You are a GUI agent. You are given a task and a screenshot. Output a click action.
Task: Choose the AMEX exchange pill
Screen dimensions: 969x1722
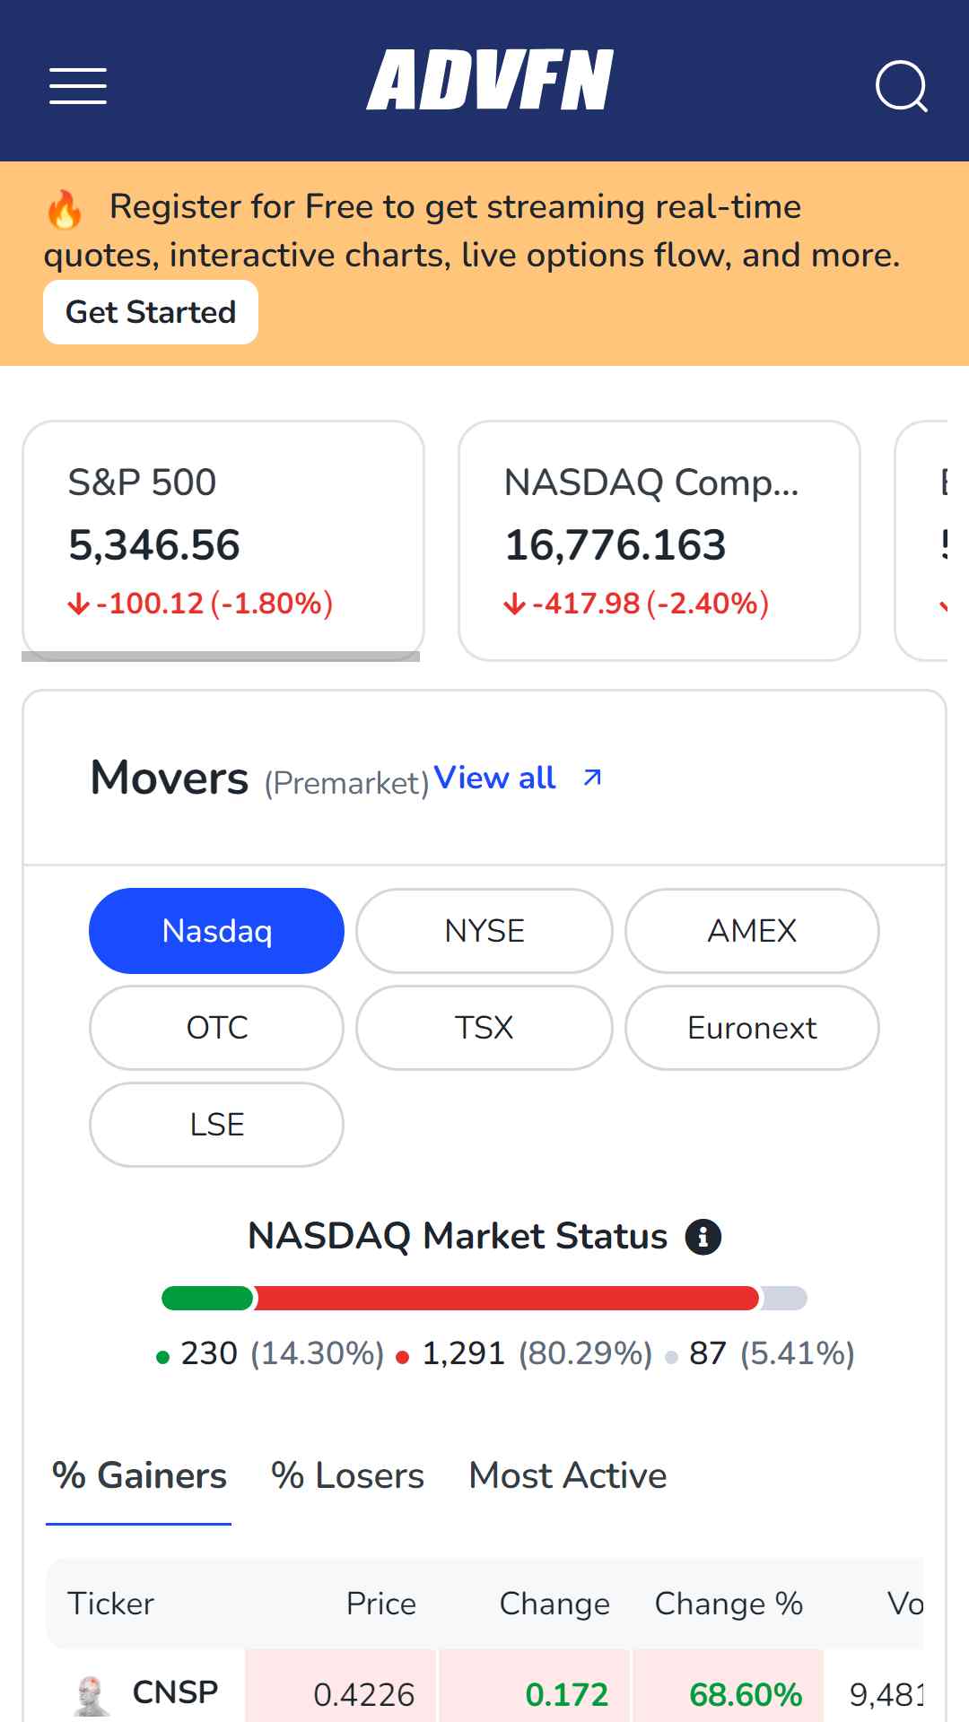(x=751, y=931)
